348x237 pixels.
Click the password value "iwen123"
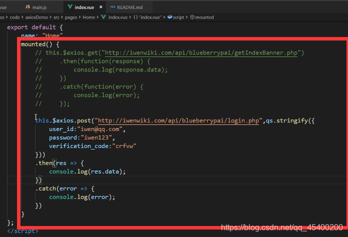coord(96,137)
